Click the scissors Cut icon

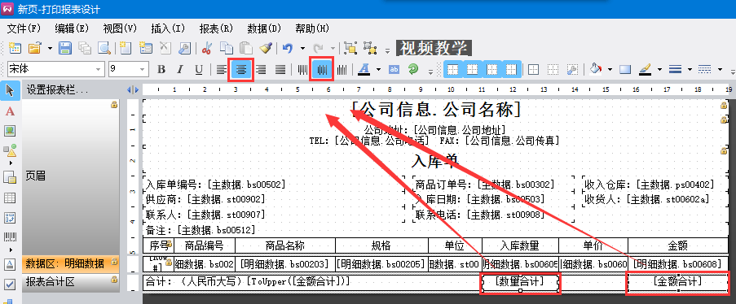[206, 48]
